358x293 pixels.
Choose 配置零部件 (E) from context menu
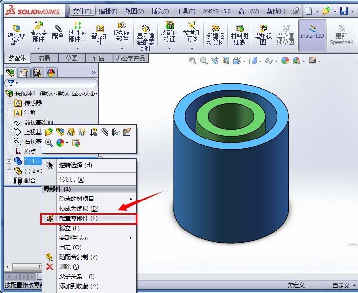click(x=89, y=218)
